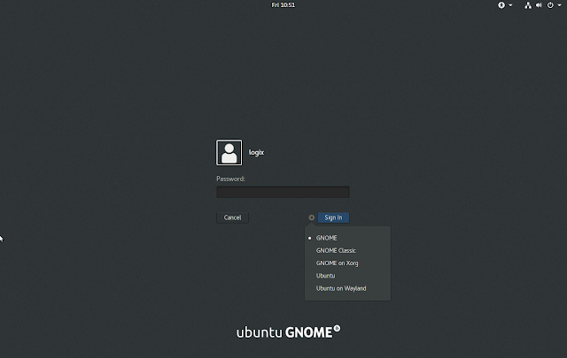Click the logix username text

tap(256, 152)
